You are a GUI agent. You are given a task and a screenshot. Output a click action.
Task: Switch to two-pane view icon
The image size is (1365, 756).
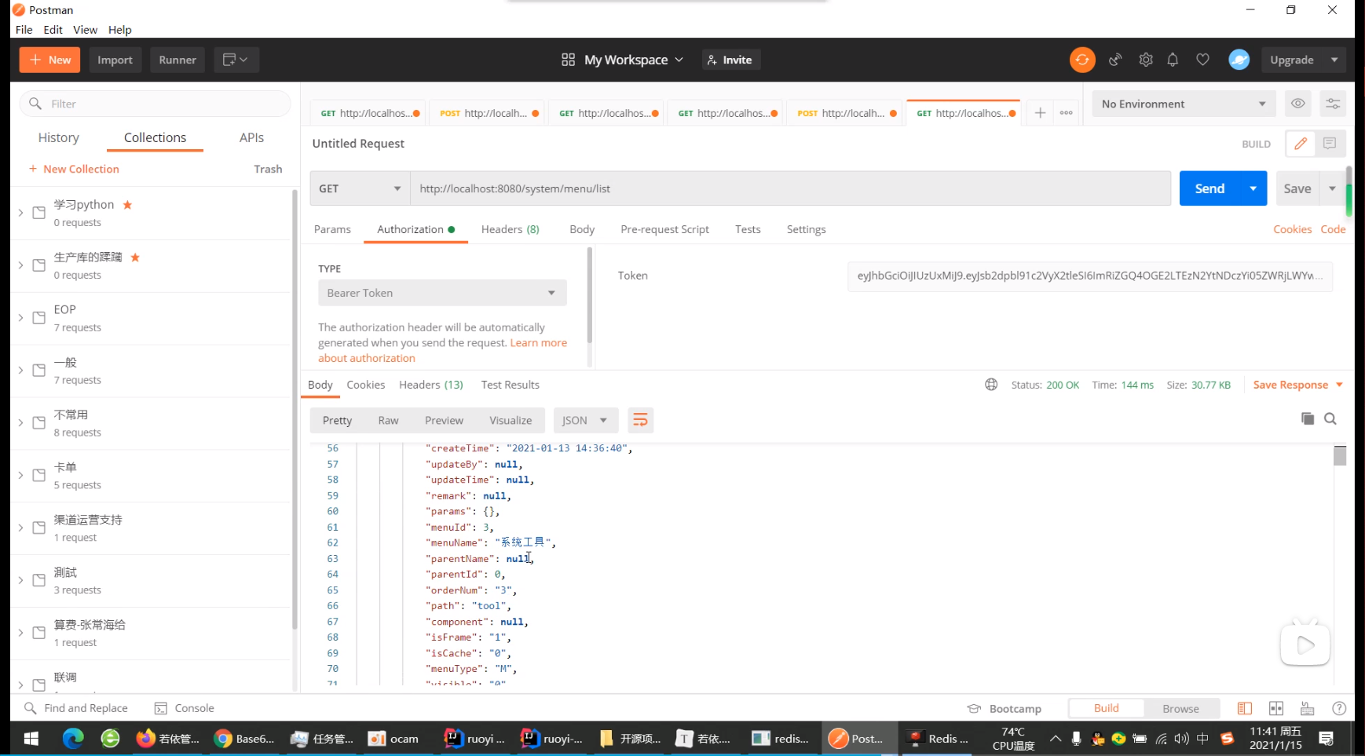[1276, 708]
